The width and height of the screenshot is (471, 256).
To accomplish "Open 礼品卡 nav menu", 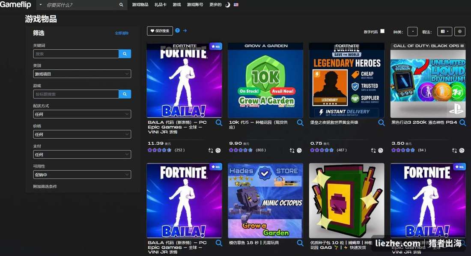I will [x=161, y=5].
